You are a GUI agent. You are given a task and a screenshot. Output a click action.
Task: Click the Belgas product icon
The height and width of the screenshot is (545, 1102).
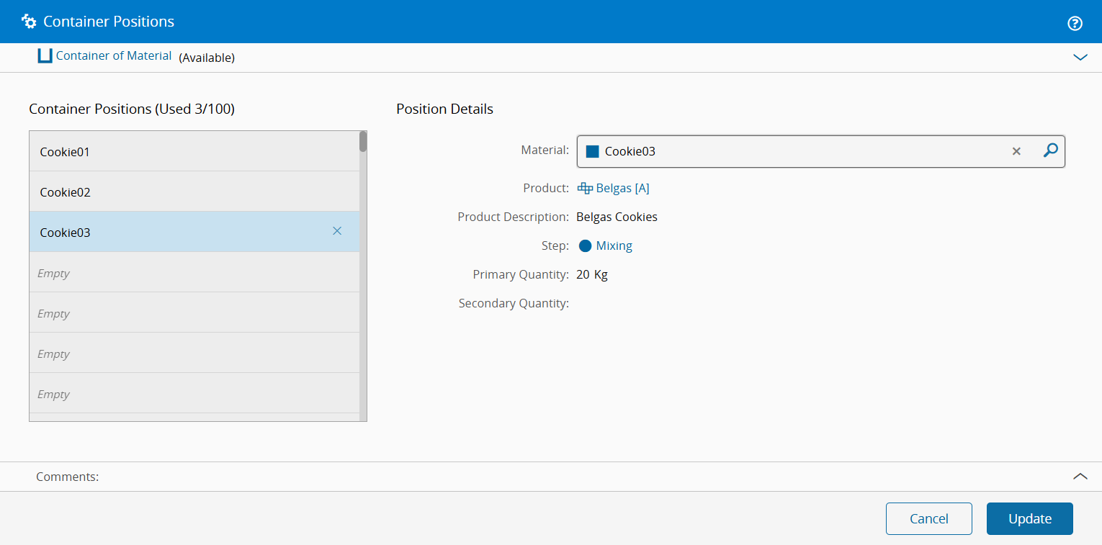(585, 189)
